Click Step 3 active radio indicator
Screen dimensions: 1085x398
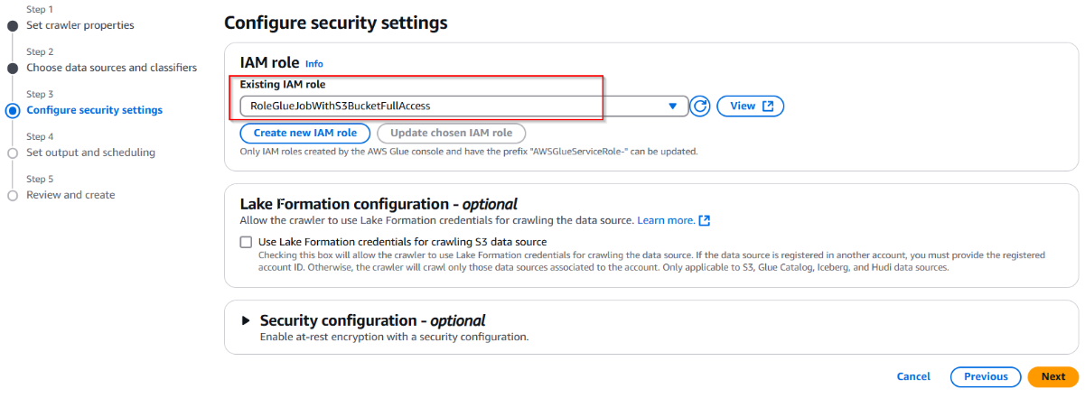[x=13, y=111]
